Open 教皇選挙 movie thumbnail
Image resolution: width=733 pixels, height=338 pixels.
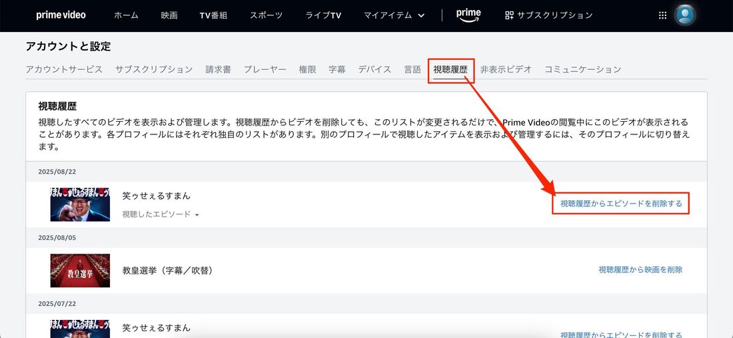click(x=80, y=270)
